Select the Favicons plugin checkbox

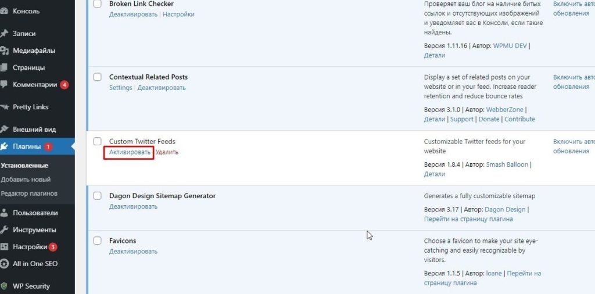[x=98, y=241]
